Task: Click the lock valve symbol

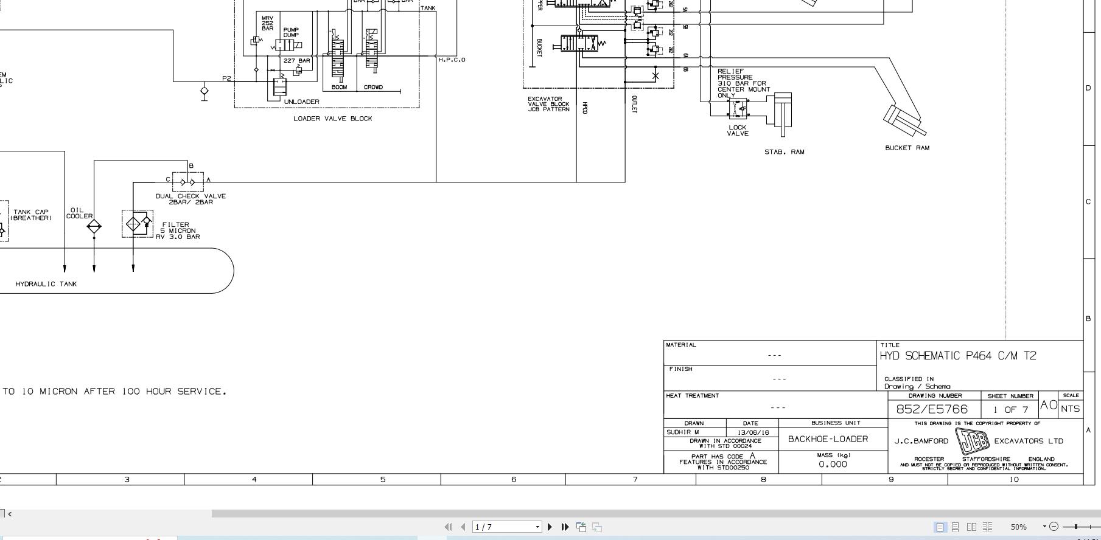Action: pos(739,109)
